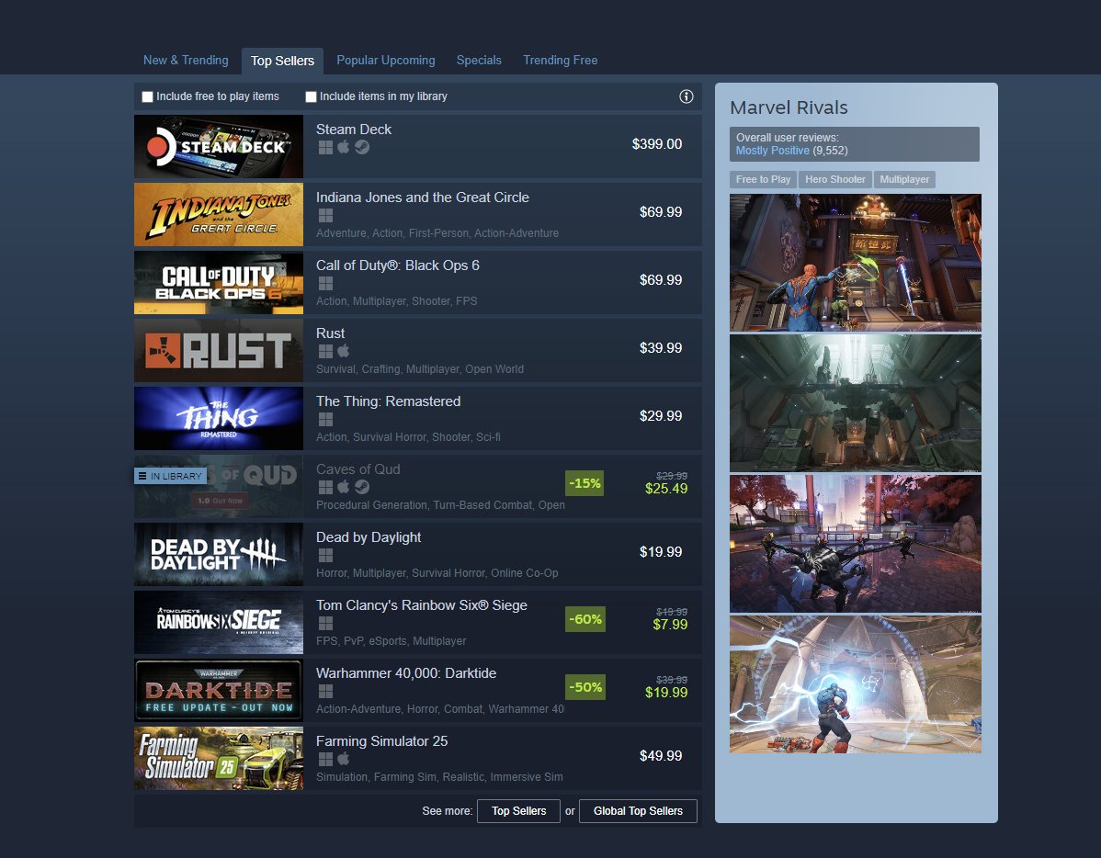
Task: Click the Apple icon under Caves of Qud
Action: [344, 487]
